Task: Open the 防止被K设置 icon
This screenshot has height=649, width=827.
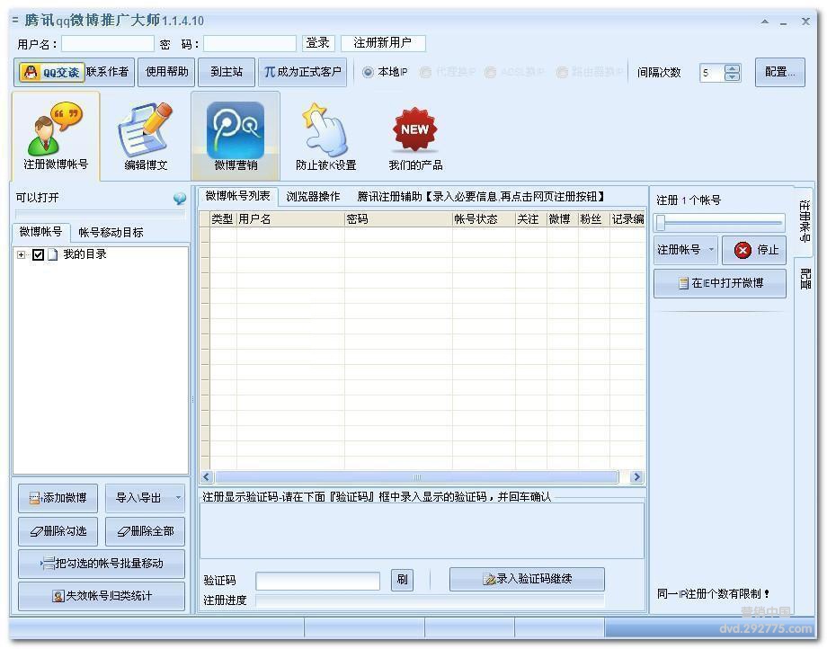Action: pos(326,136)
